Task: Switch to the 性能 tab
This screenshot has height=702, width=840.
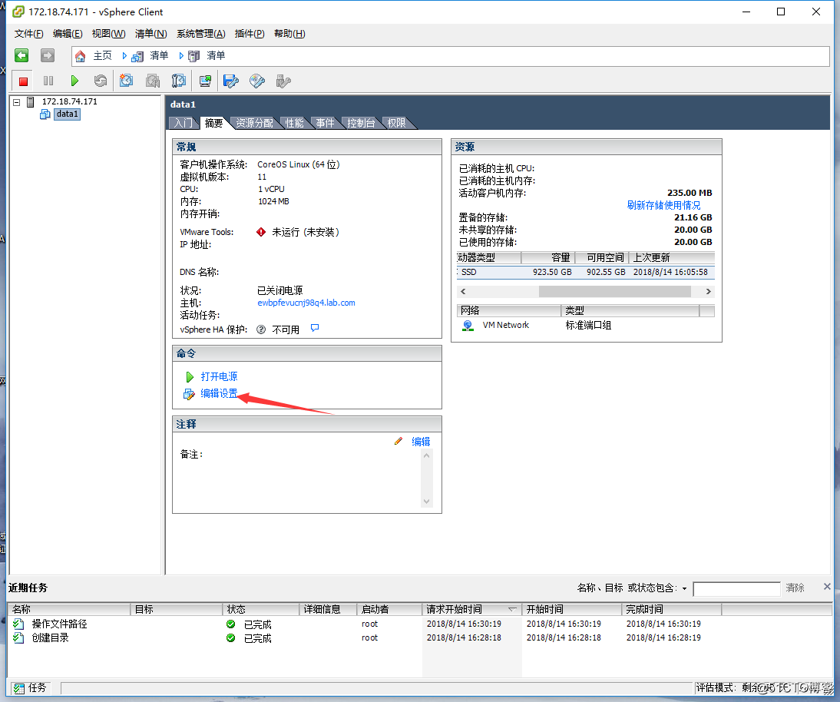Action: 294,123
